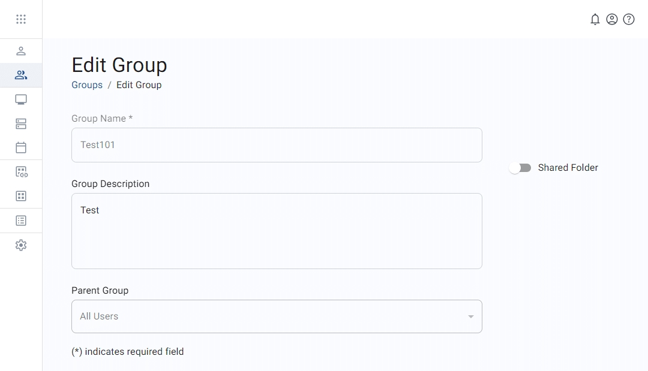648x371 pixels.
Task: Select the Edit Group breadcrumb item
Action: pyautogui.click(x=139, y=85)
